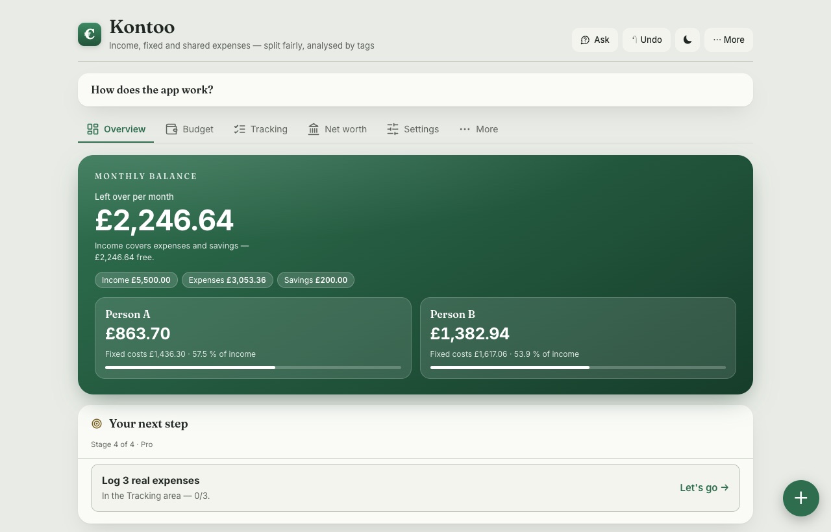Click the £2,246.64 monthly balance amount
This screenshot has width=831, height=532.
[x=164, y=221]
